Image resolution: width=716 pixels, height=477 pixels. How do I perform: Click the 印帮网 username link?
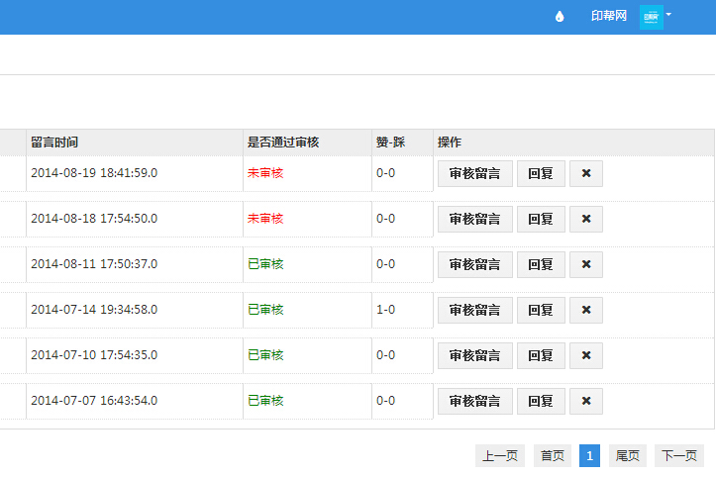coord(609,17)
